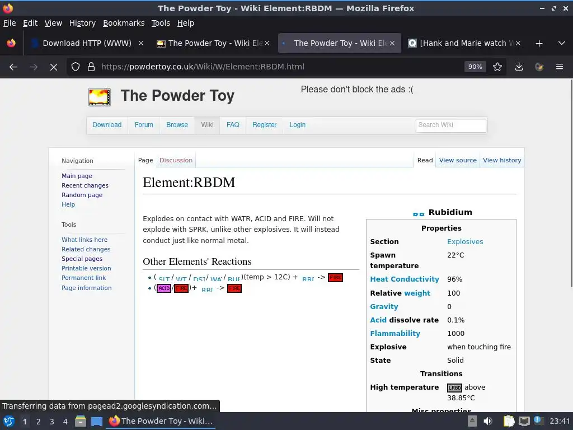
Task: Open the File menu
Action: [10, 23]
